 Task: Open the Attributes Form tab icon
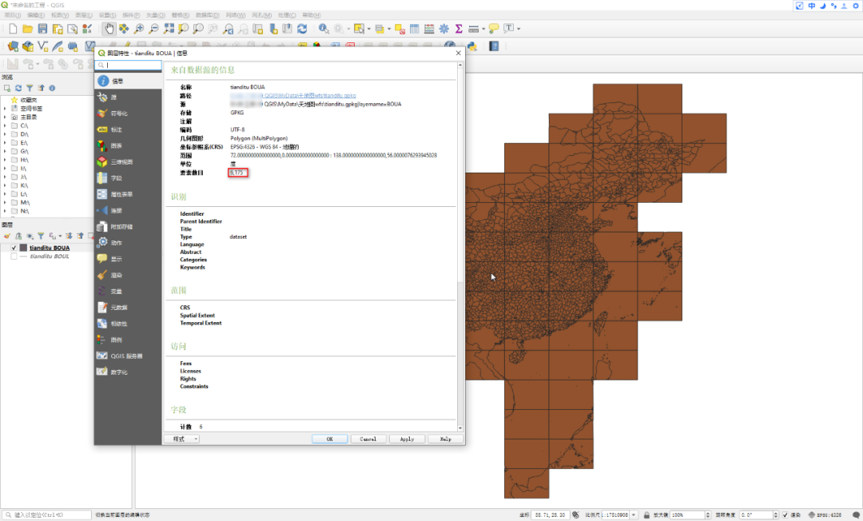(x=102, y=194)
